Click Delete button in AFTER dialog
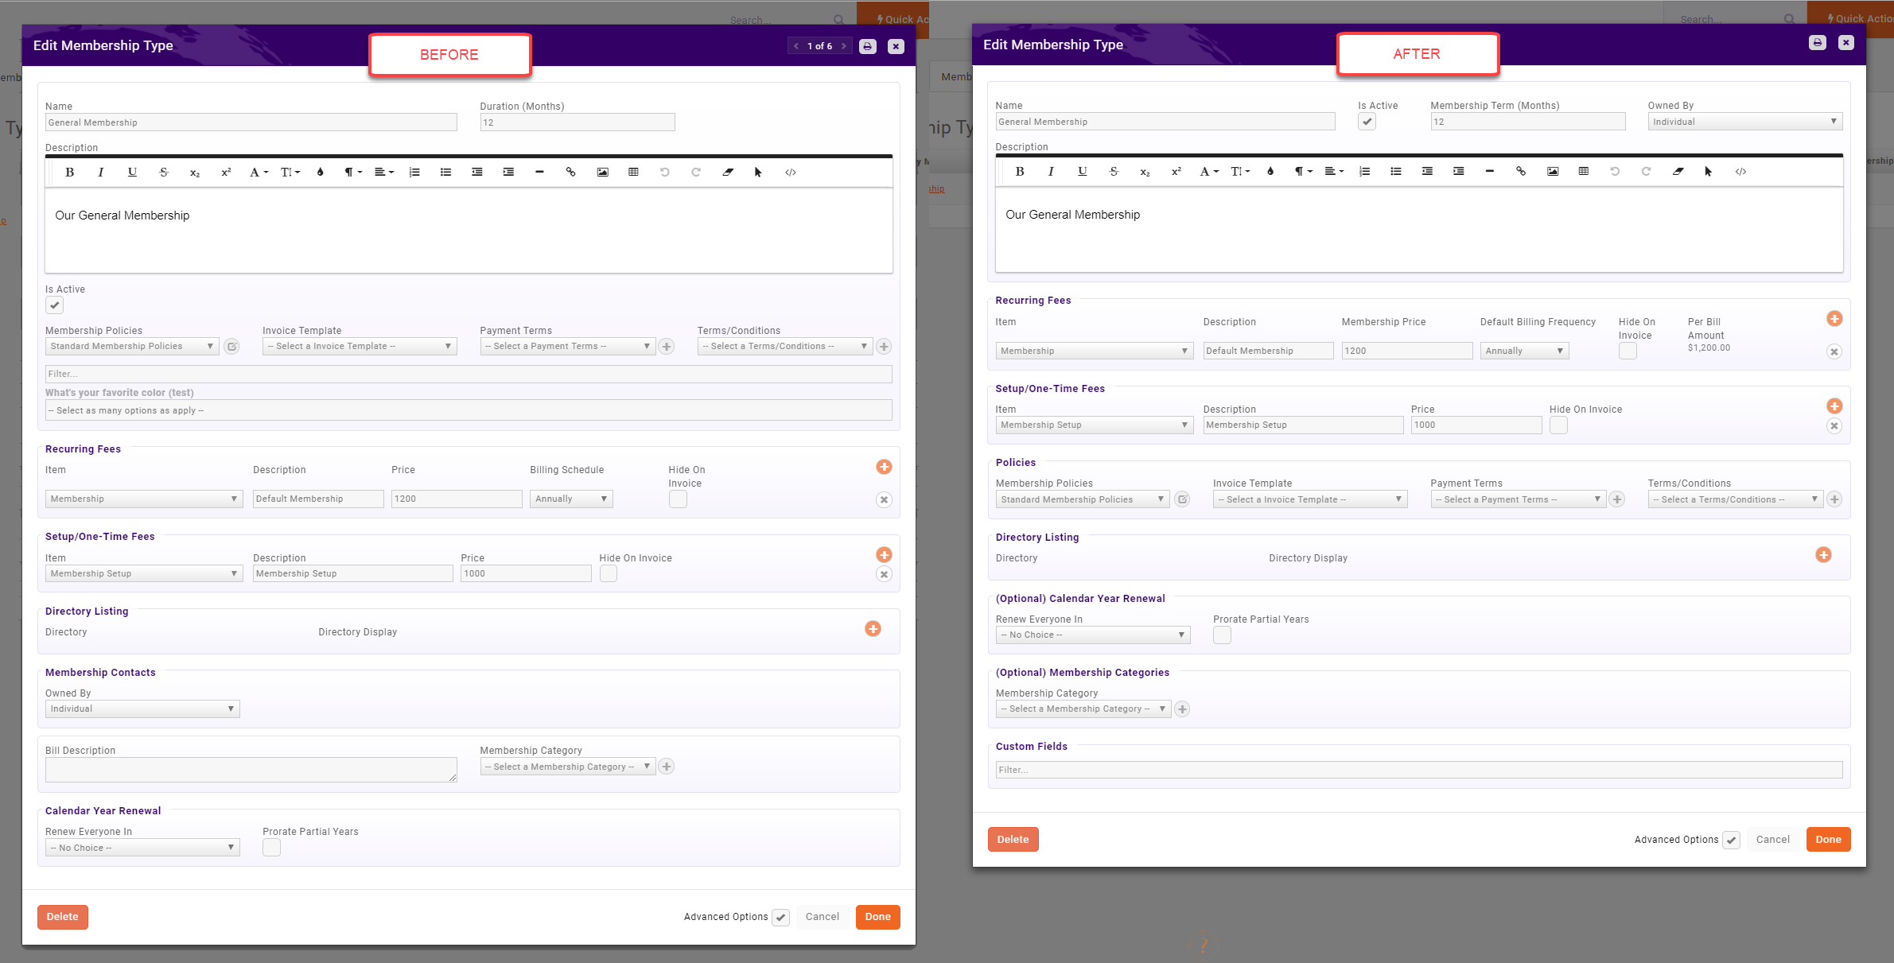Viewport: 1894px width, 963px height. click(x=1013, y=840)
